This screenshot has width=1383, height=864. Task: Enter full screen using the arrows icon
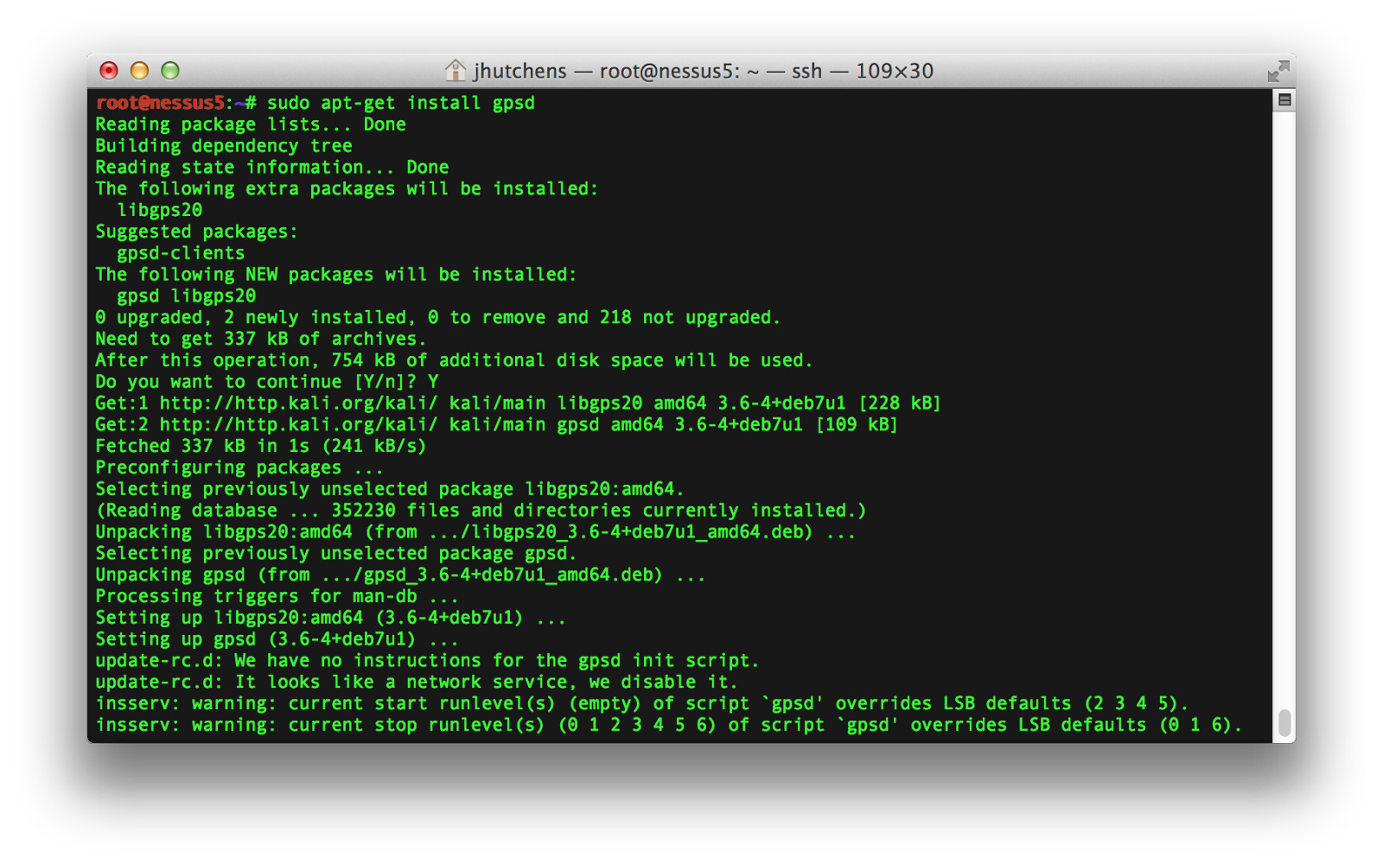tap(1278, 71)
